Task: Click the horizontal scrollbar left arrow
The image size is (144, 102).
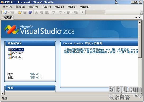Action: click(3, 93)
